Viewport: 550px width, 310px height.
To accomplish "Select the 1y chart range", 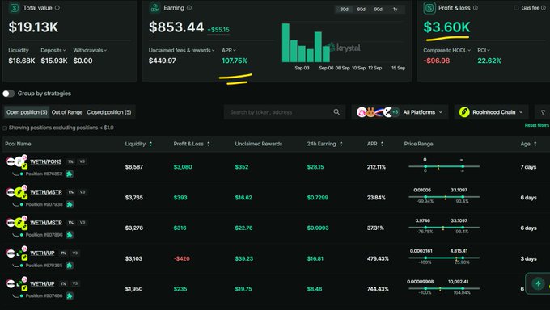I will pos(396,10).
